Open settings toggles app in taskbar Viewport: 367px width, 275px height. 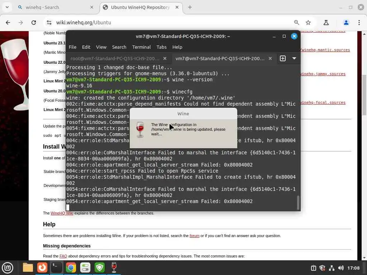click(x=85, y=268)
